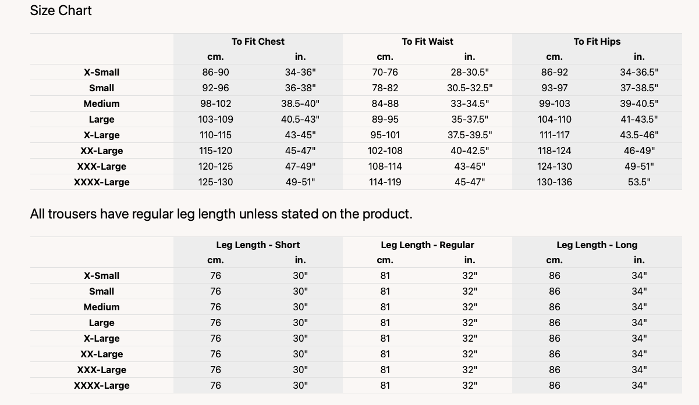Select the Leg Length - Regular header

point(427,245)
